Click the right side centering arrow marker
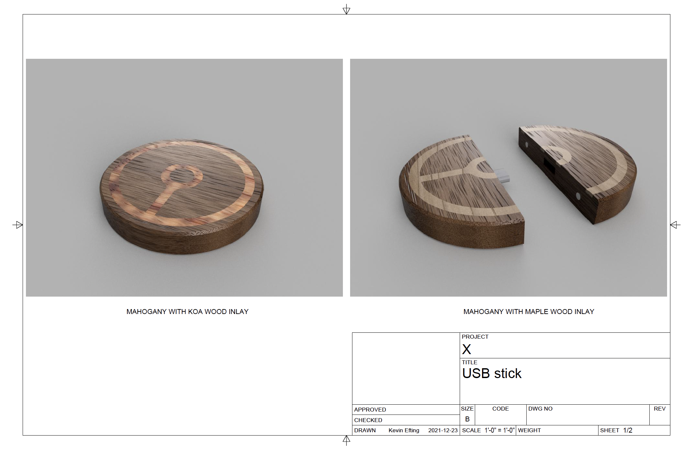Image resolution: width=693 pixels, height=450 pixels. [x=675, y=225]
